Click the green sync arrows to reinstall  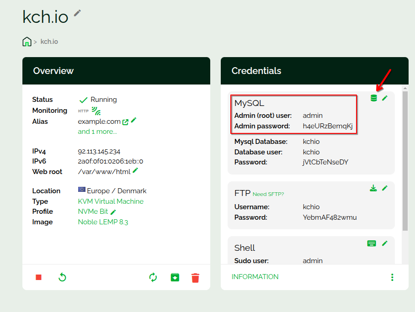pos(153,277)
